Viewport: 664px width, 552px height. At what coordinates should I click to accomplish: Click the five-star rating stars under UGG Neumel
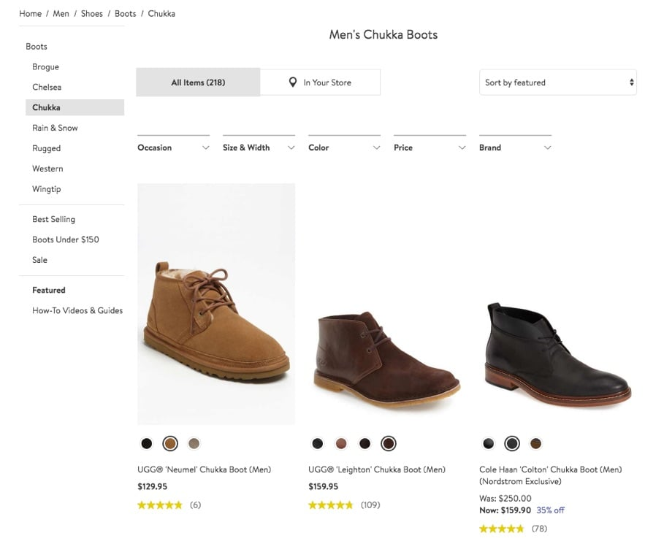[160, 505]
